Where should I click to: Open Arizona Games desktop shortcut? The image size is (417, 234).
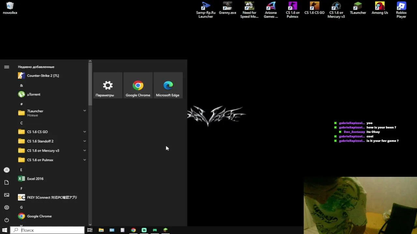[x=271, y=10]
